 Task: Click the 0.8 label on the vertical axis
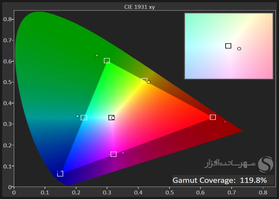click(8, 19)
